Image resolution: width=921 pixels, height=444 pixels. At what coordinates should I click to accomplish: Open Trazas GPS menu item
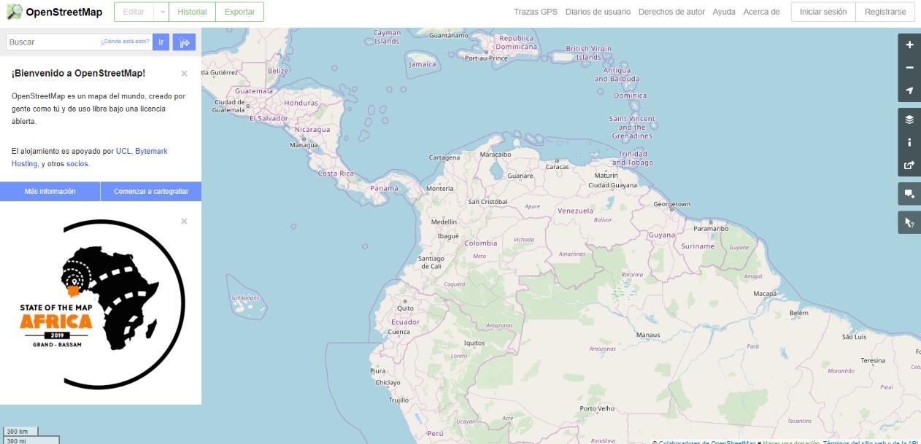(536, 12)
